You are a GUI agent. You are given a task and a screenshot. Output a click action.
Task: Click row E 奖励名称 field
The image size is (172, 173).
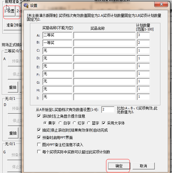pyautogui.click(x=57, y=66)
